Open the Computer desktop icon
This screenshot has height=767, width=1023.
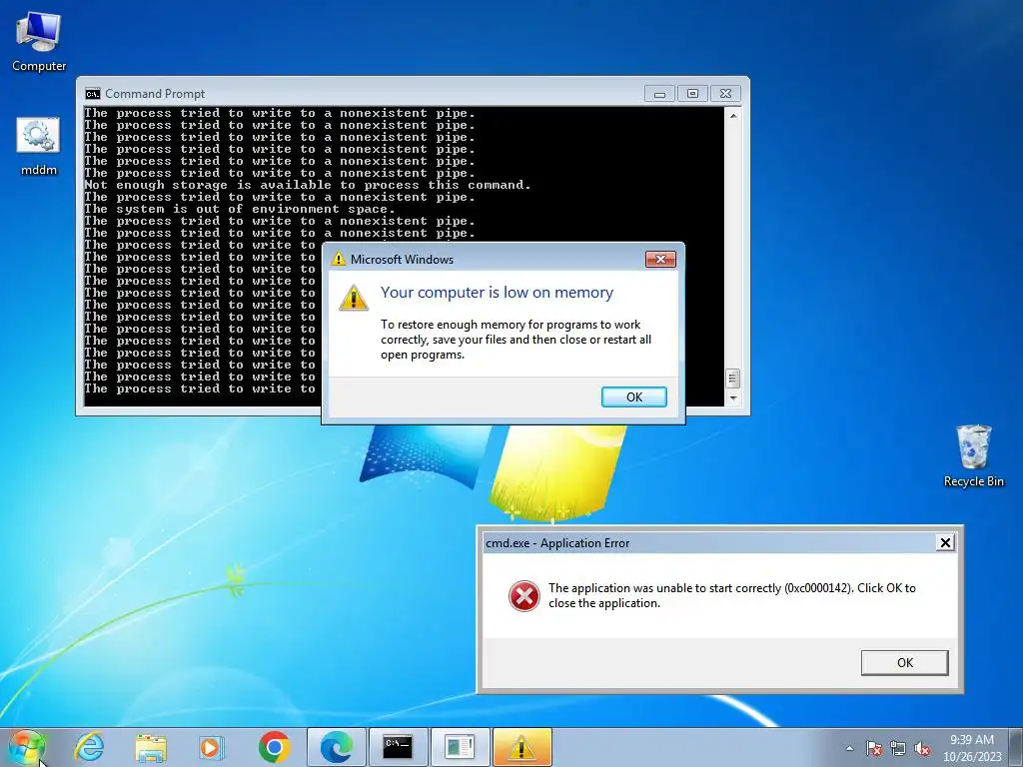pyautogui.click(x=39, y=42)
